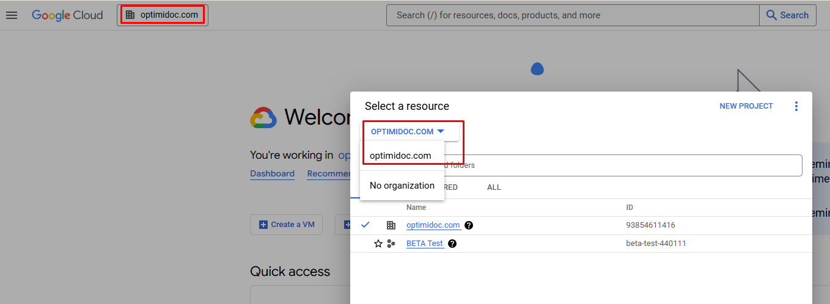Viewport: 830px width, 304px height.
Task: Click the Search magnifier button
Action: (x=787, y=15)
